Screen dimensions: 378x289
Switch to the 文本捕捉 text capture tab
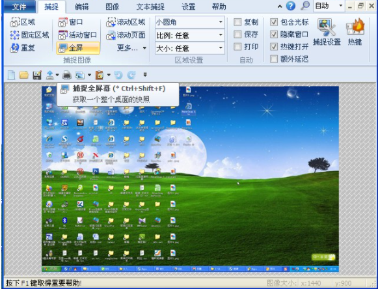150,7
